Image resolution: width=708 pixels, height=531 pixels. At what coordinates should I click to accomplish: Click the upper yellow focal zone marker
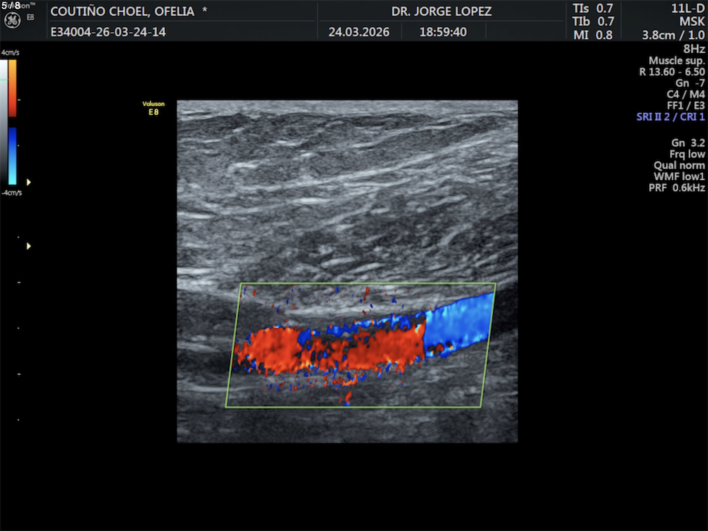point(29,182)
